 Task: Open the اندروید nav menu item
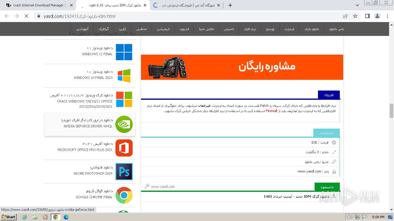(x=184, y=29)
